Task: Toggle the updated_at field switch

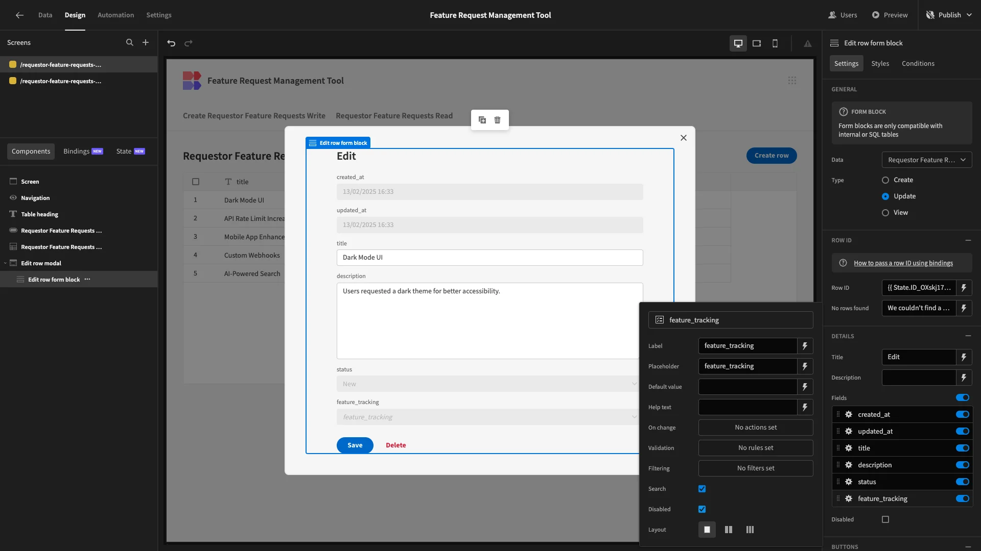Action: [x=963, y=431]
